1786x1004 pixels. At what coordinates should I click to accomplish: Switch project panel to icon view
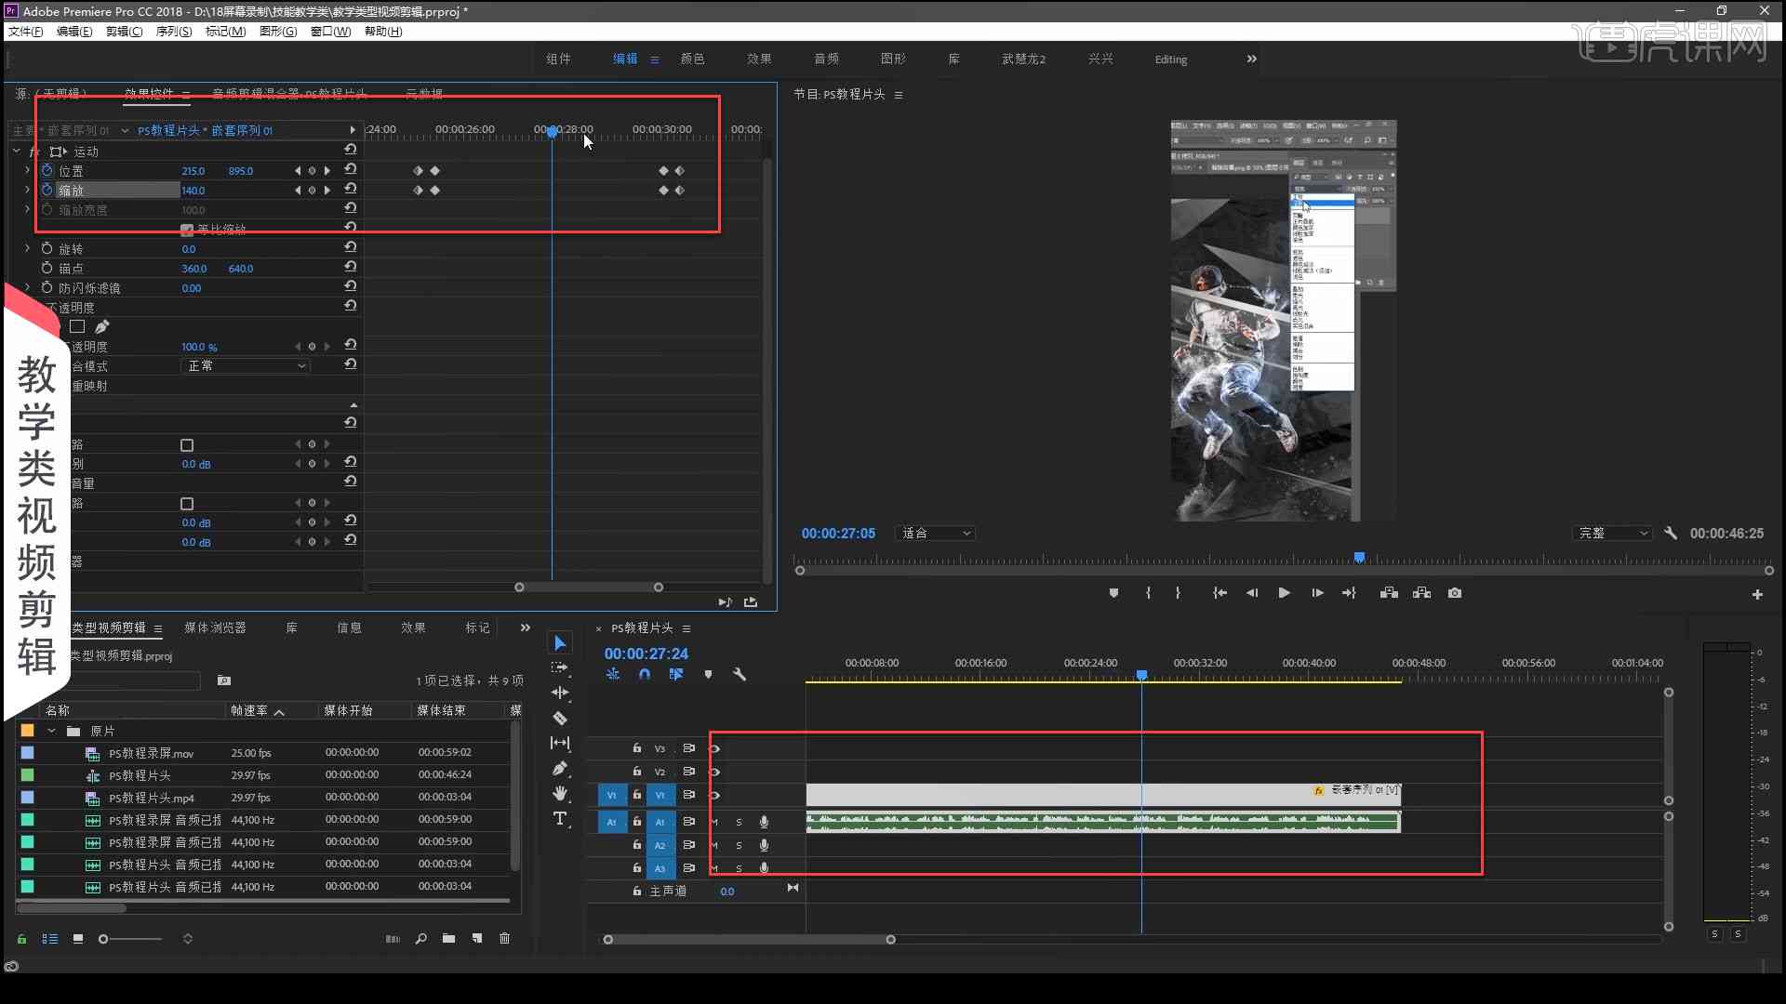pyautogui.click(x=78, y=939)
